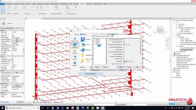Select NAVISWORK EXPORT view in Project Browser
The height and width of the screenshot is (110, 196).
(x=187, y=50)
